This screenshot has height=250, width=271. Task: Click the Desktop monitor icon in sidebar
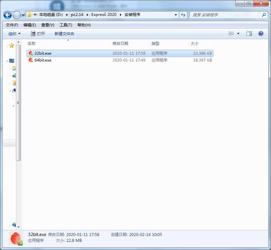click(x=12, y=61)
